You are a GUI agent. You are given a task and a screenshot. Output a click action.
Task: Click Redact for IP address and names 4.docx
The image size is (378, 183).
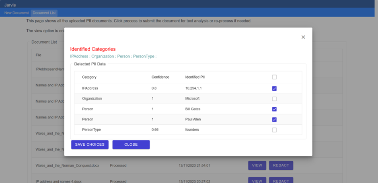pyautogui.click(x=281, y=181)
